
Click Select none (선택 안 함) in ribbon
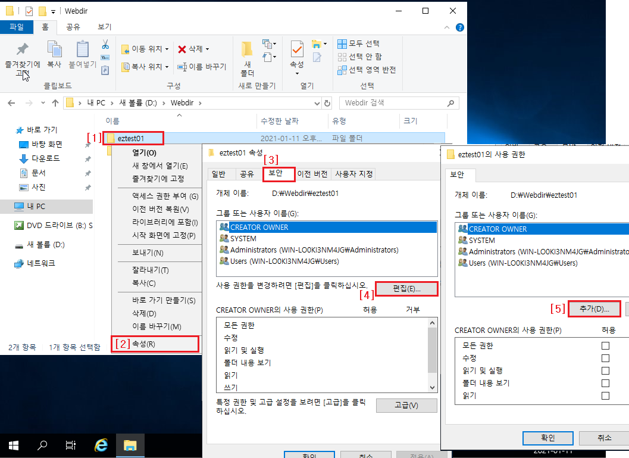(360, 57)
